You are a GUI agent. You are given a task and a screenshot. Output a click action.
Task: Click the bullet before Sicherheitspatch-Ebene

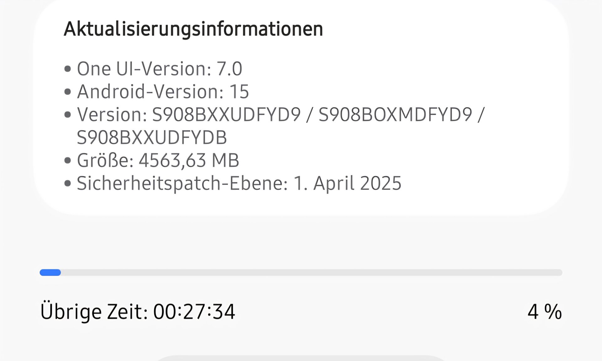(x=67, y=183)
